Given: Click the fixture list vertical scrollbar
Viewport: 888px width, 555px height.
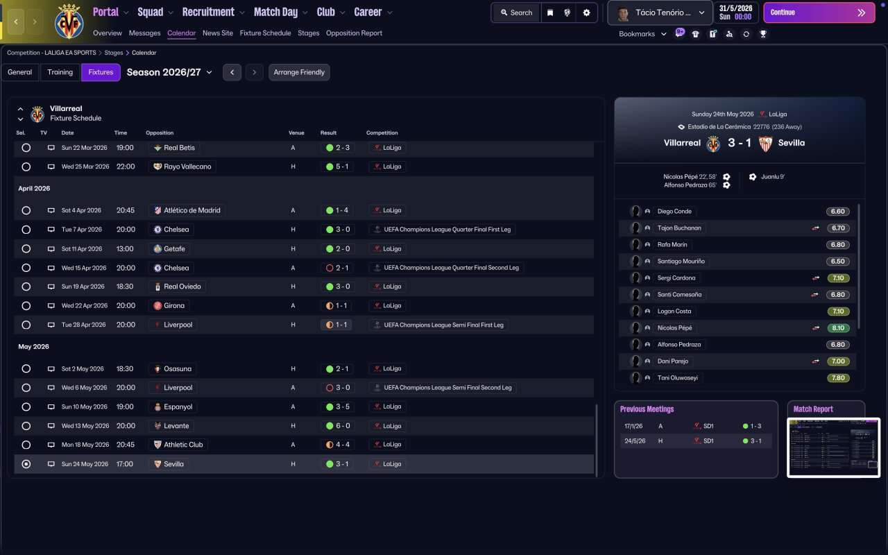Looking at the screenshot, I should (x=596, y=440).
